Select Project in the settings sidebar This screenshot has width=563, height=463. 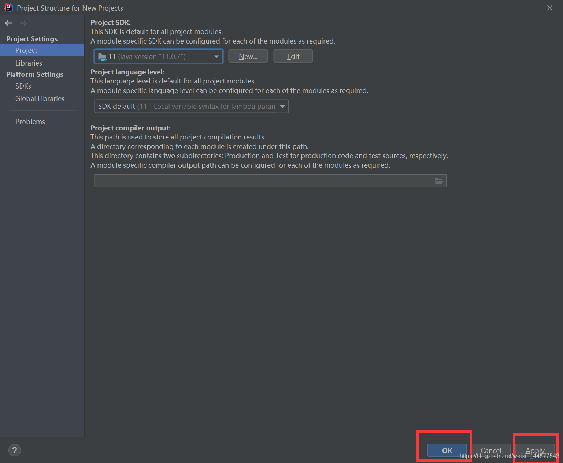point(42,50)
